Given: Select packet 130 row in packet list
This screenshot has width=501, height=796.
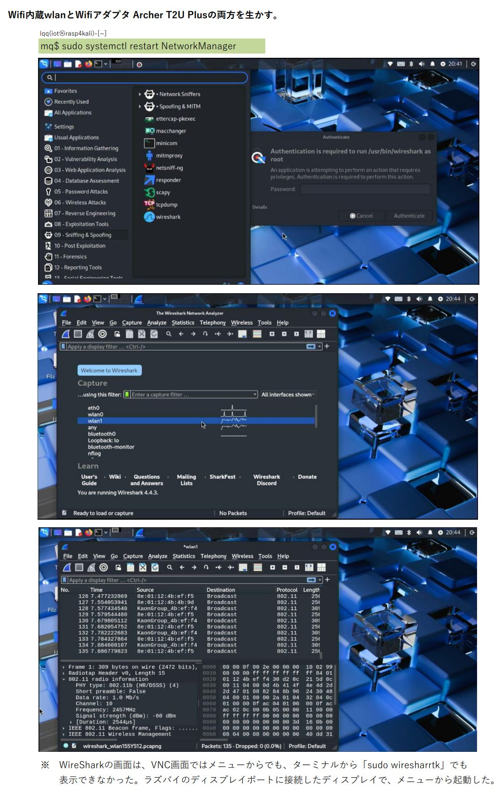Looking at the screenshot, I should tap(190, 621).
